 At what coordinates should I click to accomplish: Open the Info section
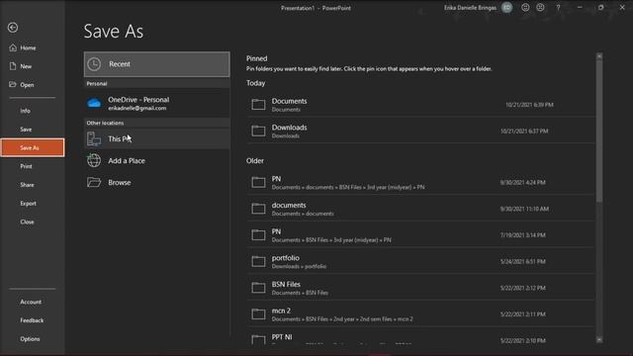33,111
